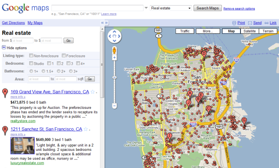Pan map down with navigation arrow
Image resolution: width=279 pixels, height=168 pixels.
115,41
